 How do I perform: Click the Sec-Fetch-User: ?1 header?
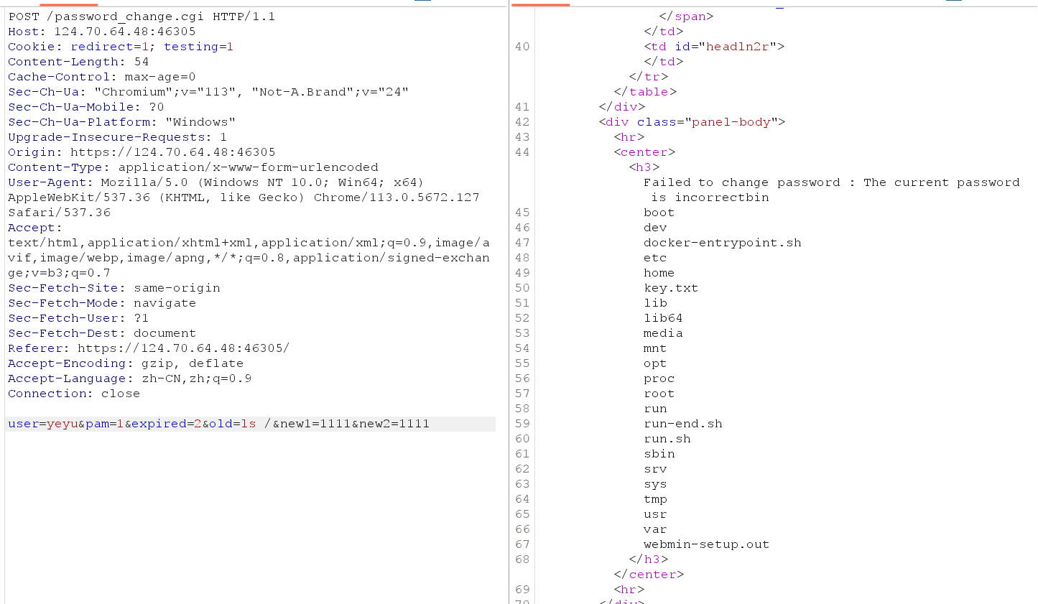pyautogui.click(x=78, y=318)
